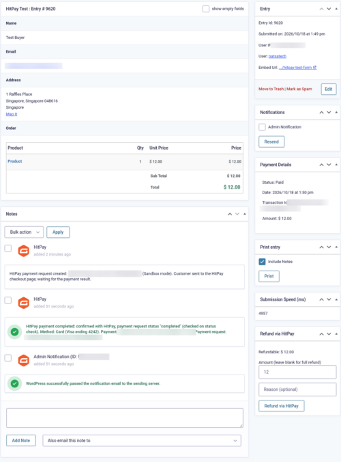
Task: Move the Print entry panel down
Action: tap(329, 247)
